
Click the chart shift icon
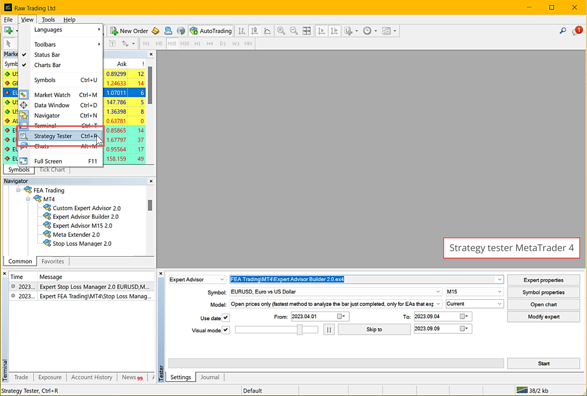[334, 31]
